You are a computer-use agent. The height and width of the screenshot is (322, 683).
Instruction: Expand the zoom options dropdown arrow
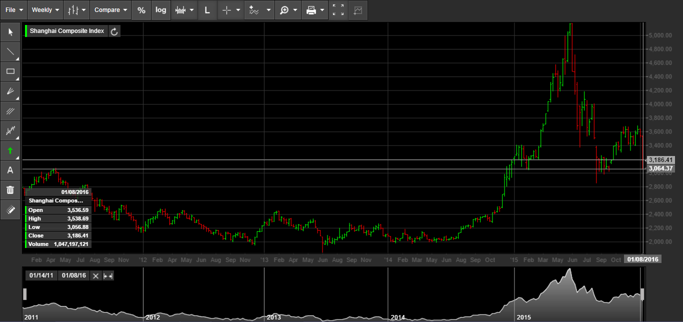coord(295,10)
